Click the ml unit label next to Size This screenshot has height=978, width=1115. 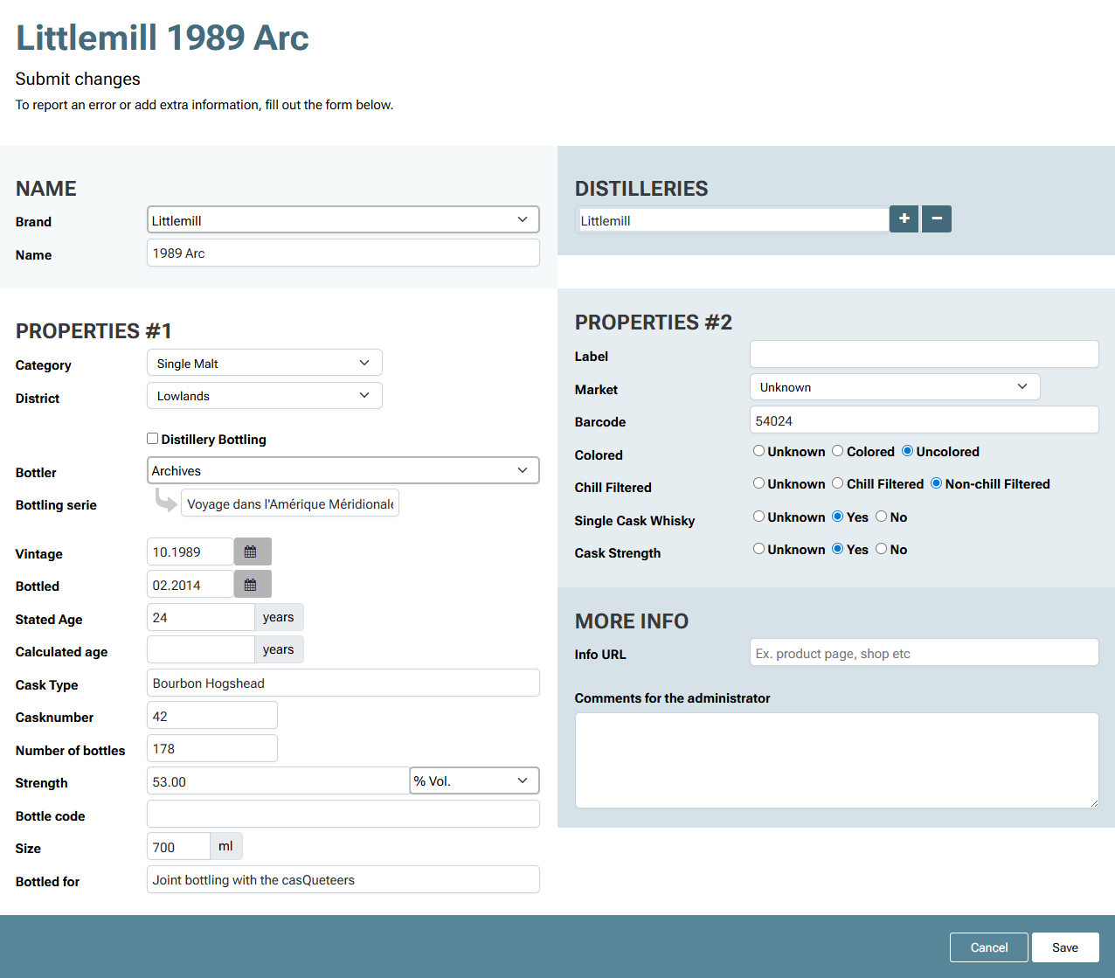click(225, 846)
